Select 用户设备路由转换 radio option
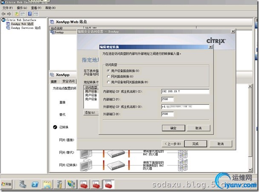 (108, 71)
